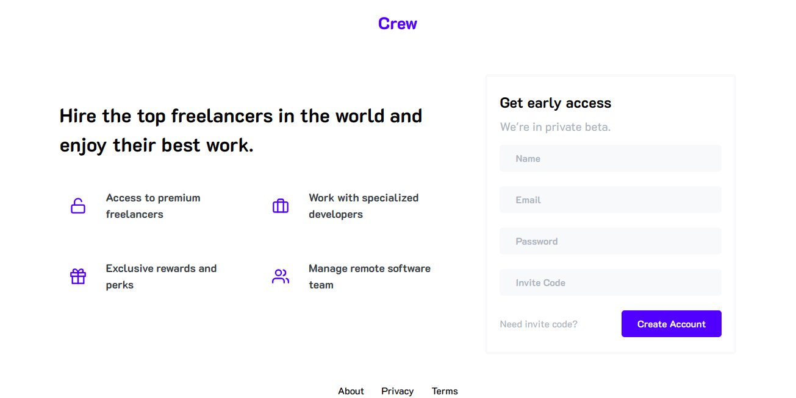Click the gift box icon
Viewport: 796px width, 398px height.
coord(78,276)
